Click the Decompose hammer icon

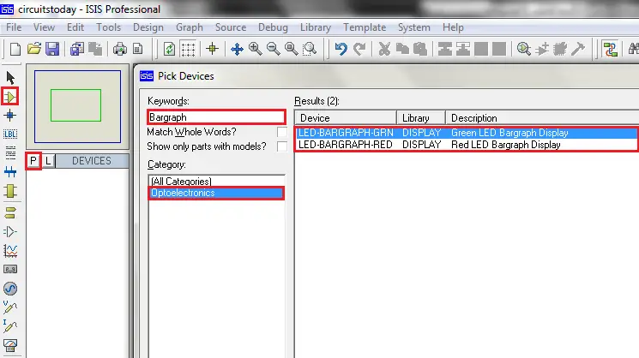[x=578, y=49]
